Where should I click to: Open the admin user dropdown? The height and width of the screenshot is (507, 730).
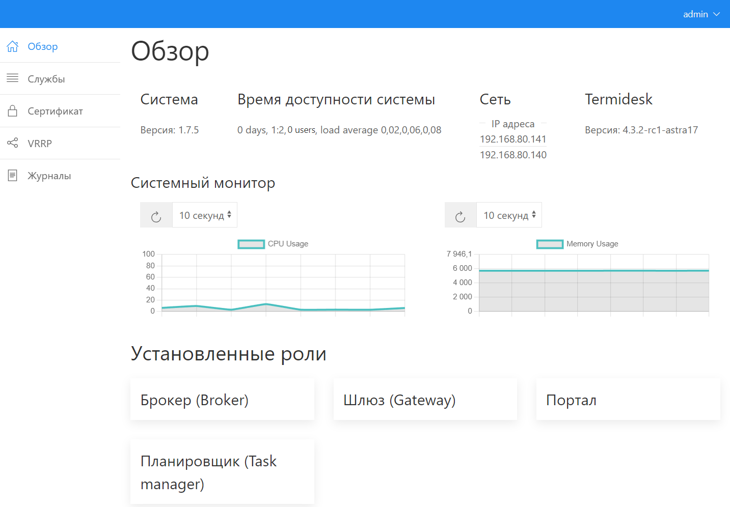(x=701, y=14)
